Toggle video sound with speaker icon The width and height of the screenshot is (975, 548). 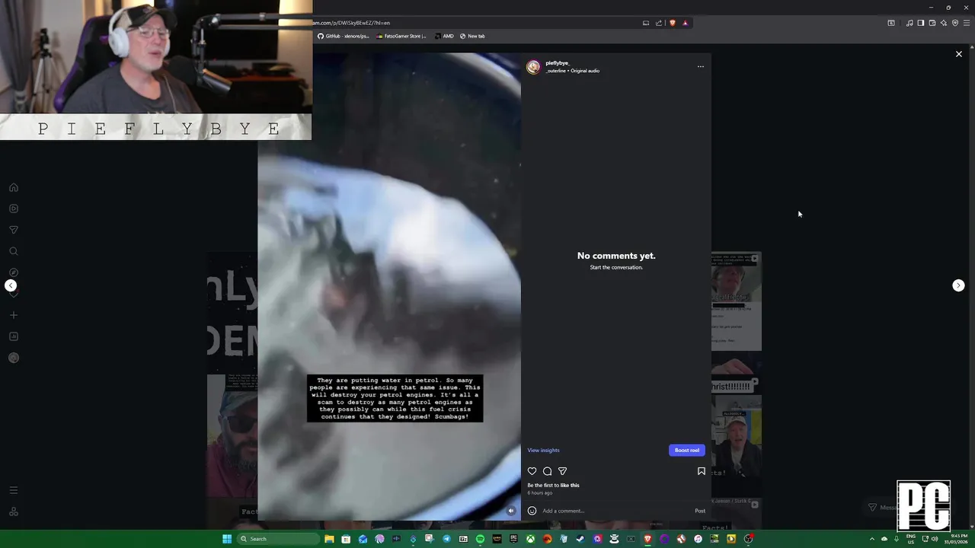click(x=511, y=511)
